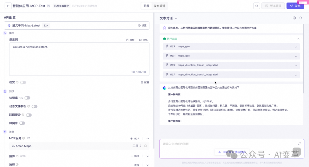Click the info icon in chat panel header

pyautogui.click(x=294, y=18)
